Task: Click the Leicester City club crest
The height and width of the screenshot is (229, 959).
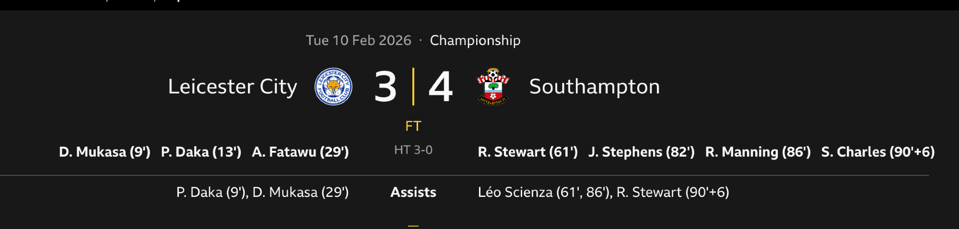Action: (333, 87)
